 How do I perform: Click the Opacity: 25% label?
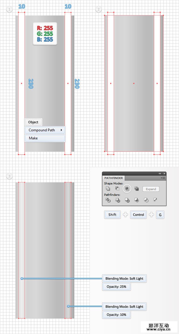click(x=116, y=287)
